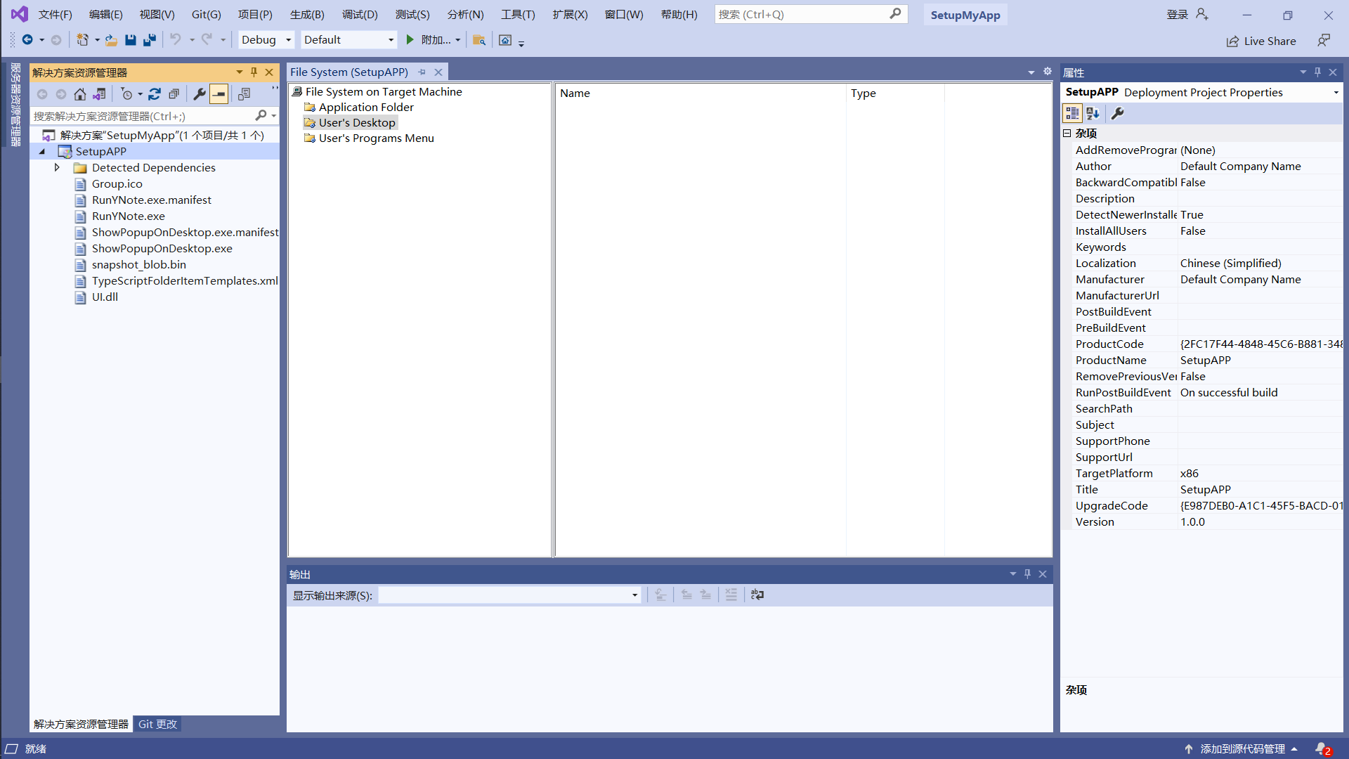Click the Open File toolbar icon
1349x759 pixels.
pyautogui.click(x=111, y=40)
